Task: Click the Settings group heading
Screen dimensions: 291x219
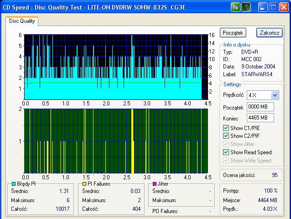Action: pyautogui.click(x=232, y=84)
